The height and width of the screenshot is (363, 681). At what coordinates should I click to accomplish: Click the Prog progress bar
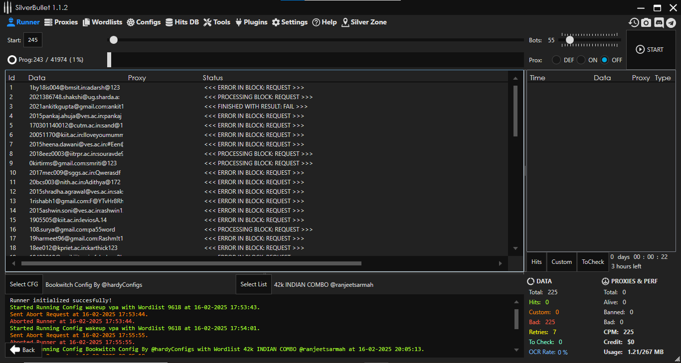tap(315, 60)
